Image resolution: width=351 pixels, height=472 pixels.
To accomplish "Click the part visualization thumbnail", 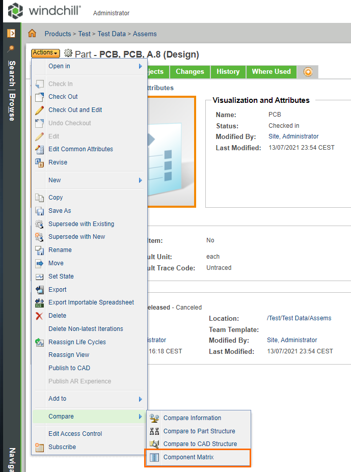I will coord(171,152).
